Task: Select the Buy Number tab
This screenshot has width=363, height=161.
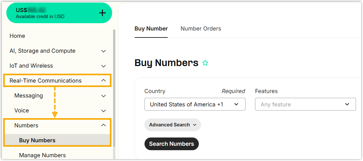Action: [151, 29]
